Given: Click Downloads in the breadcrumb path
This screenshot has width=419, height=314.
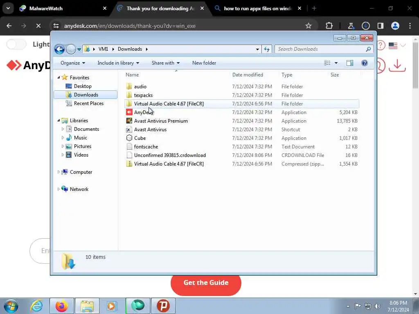Looking at the screenshot, I should [130, 49].
